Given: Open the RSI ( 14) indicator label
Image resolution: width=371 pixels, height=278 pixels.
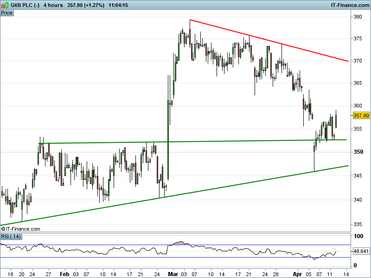Looking at the screenshot, I should (x=11, y=236).
